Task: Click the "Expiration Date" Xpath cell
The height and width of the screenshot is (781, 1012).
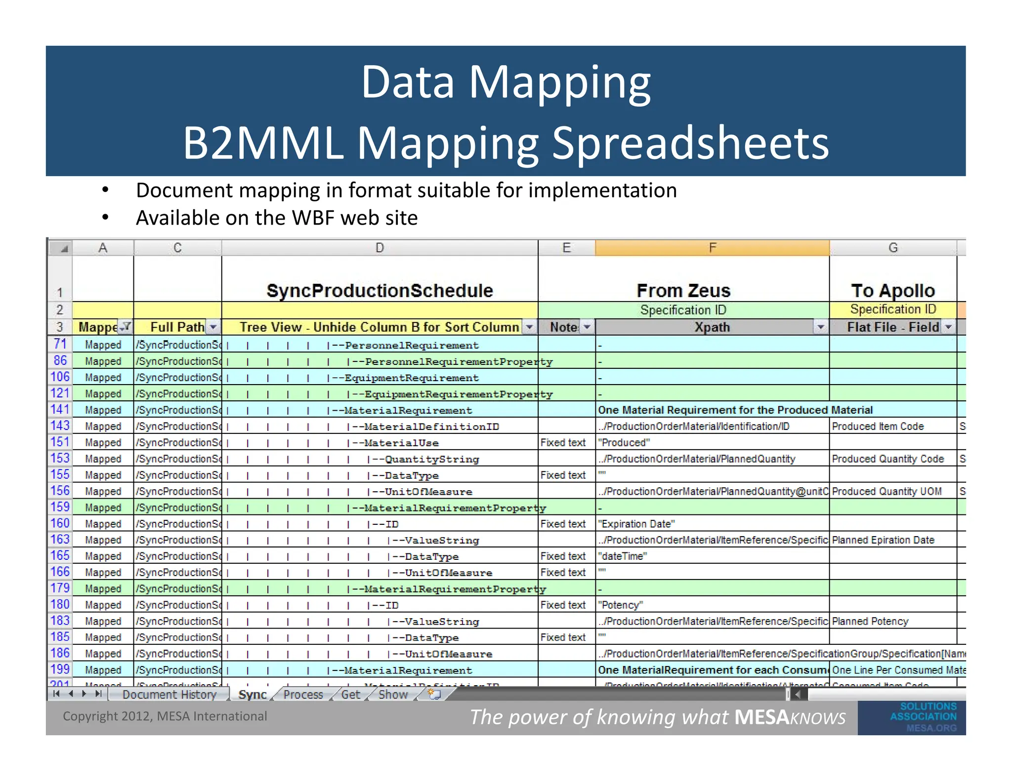Action: click(712, 523)
